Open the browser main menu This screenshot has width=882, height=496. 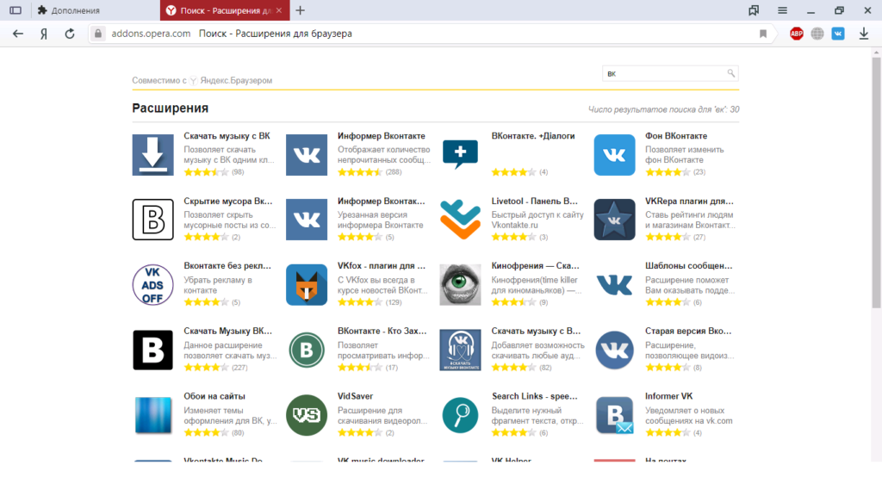click(x=782, y=10)
